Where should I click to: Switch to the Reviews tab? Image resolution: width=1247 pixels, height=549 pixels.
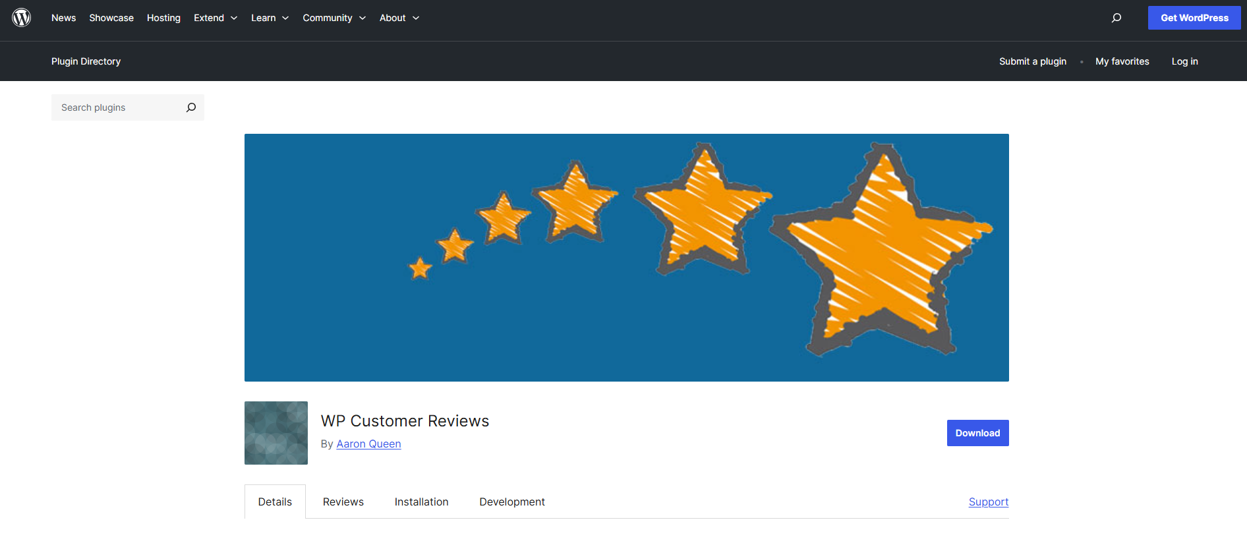coord(343,502)
